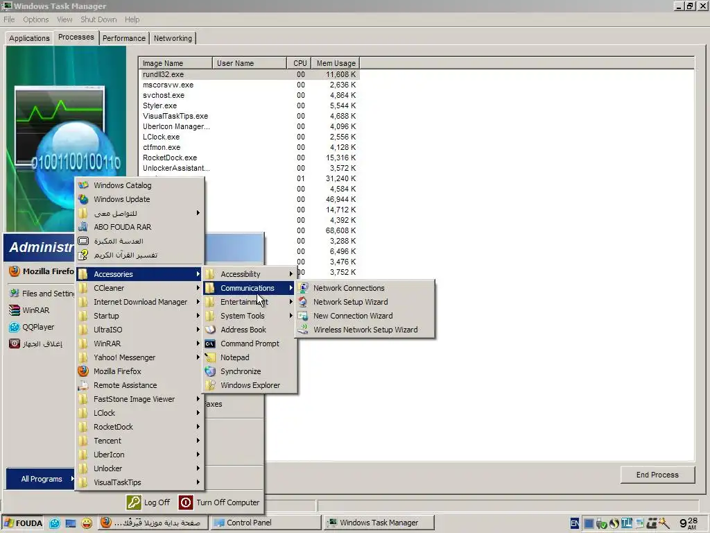Select mscorsvw.exe process row
Image resolution: width=710 pixels, height=533 pixels.
click(x=250, y=85)
